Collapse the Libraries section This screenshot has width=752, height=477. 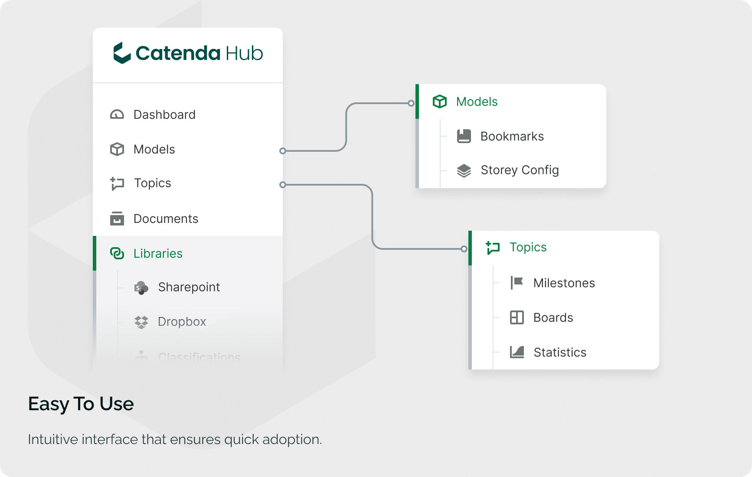(158, 253)
